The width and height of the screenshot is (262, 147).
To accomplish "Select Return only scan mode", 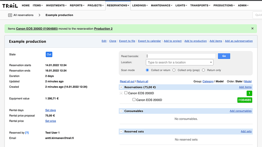I will [x=203, y=70].
